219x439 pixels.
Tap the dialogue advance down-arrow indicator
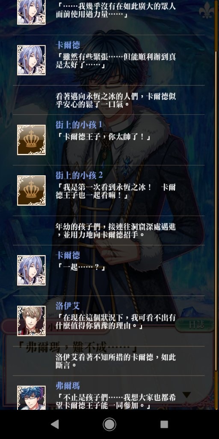pos(186,395)
